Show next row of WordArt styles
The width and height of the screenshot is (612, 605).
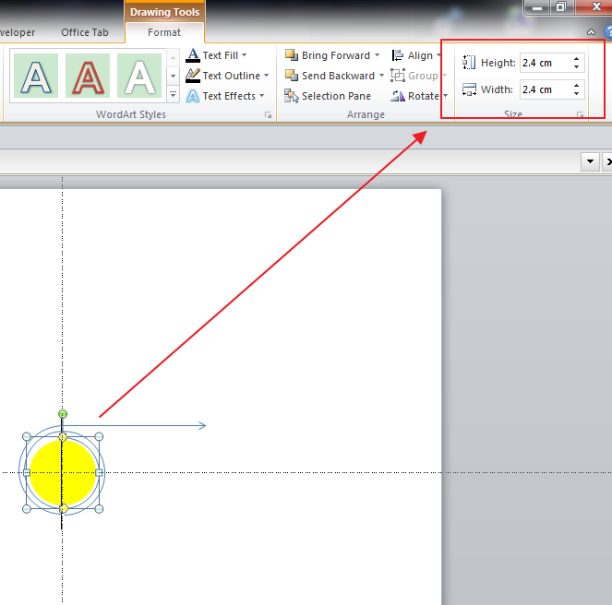point(173,76)
